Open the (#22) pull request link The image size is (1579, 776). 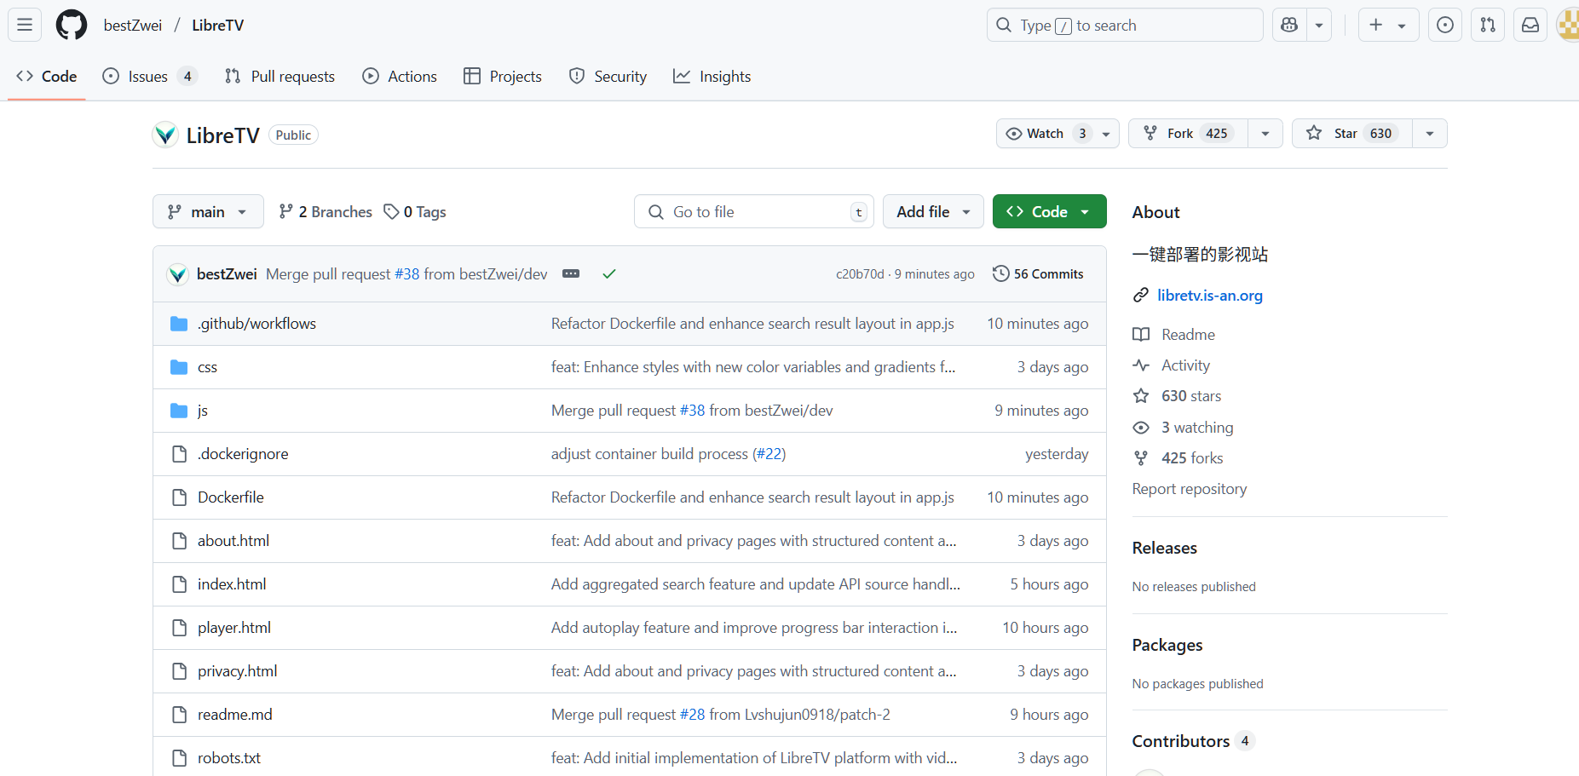click(x=769, y=454)
